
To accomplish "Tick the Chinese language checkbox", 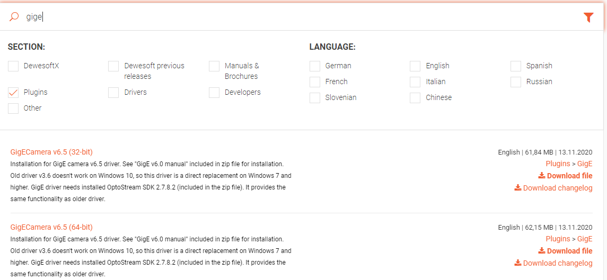I will pyautogui.click(x=415, y=98).
